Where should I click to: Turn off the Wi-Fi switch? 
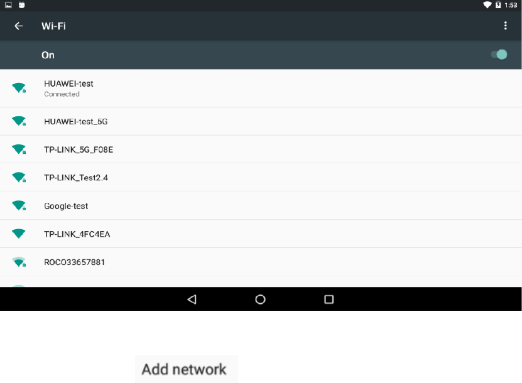point(499,55)
